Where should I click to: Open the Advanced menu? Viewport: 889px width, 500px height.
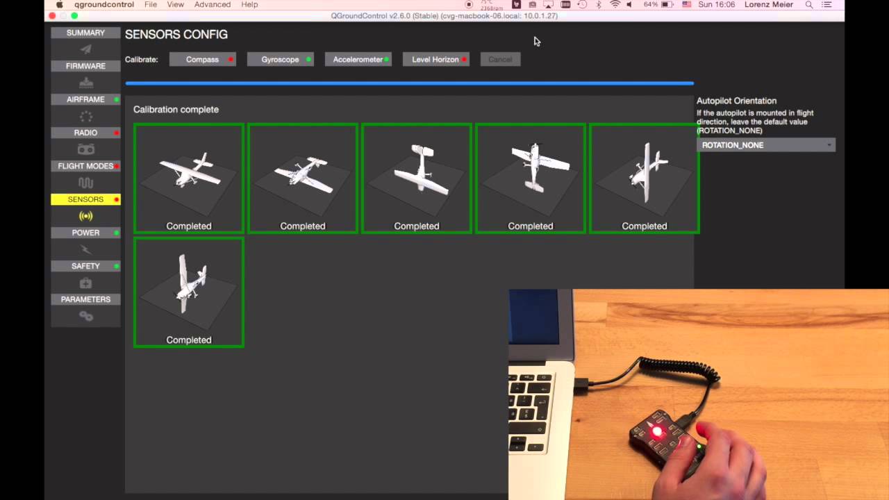213,5
